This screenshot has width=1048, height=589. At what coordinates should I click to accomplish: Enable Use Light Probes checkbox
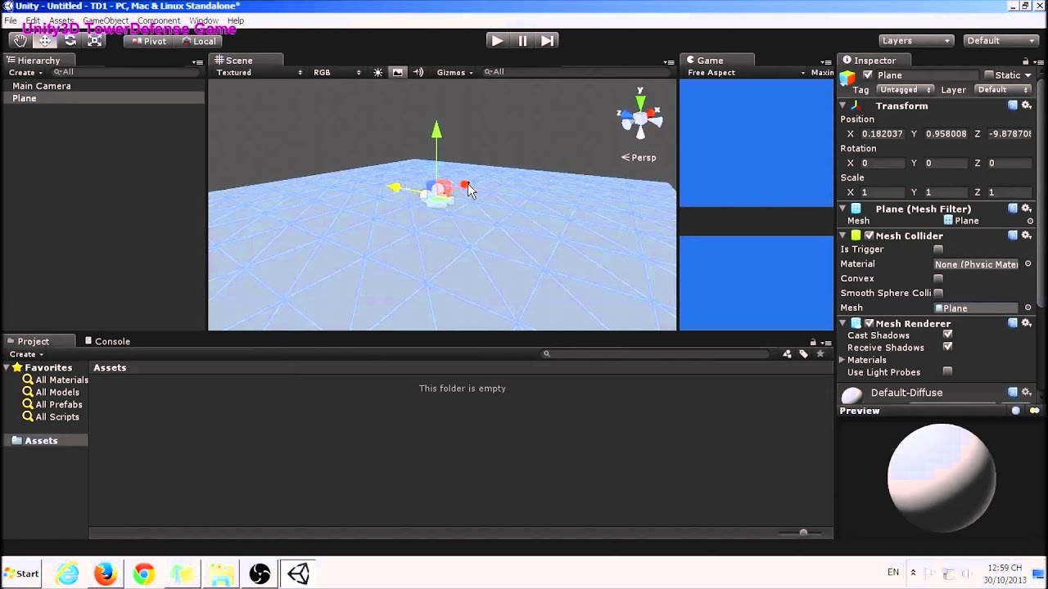pyautogui.click(x=947, y=371)
